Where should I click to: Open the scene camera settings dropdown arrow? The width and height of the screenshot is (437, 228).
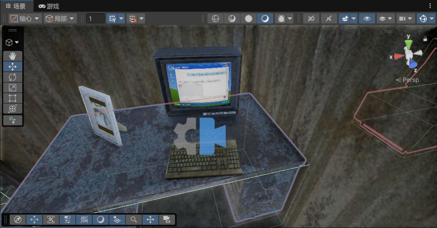pos(410,19)
